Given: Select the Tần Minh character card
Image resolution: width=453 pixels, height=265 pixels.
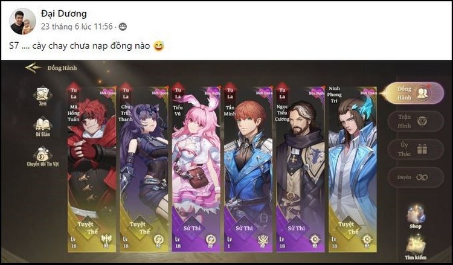Looking at the screenshot, I should (x=248, y=169).
